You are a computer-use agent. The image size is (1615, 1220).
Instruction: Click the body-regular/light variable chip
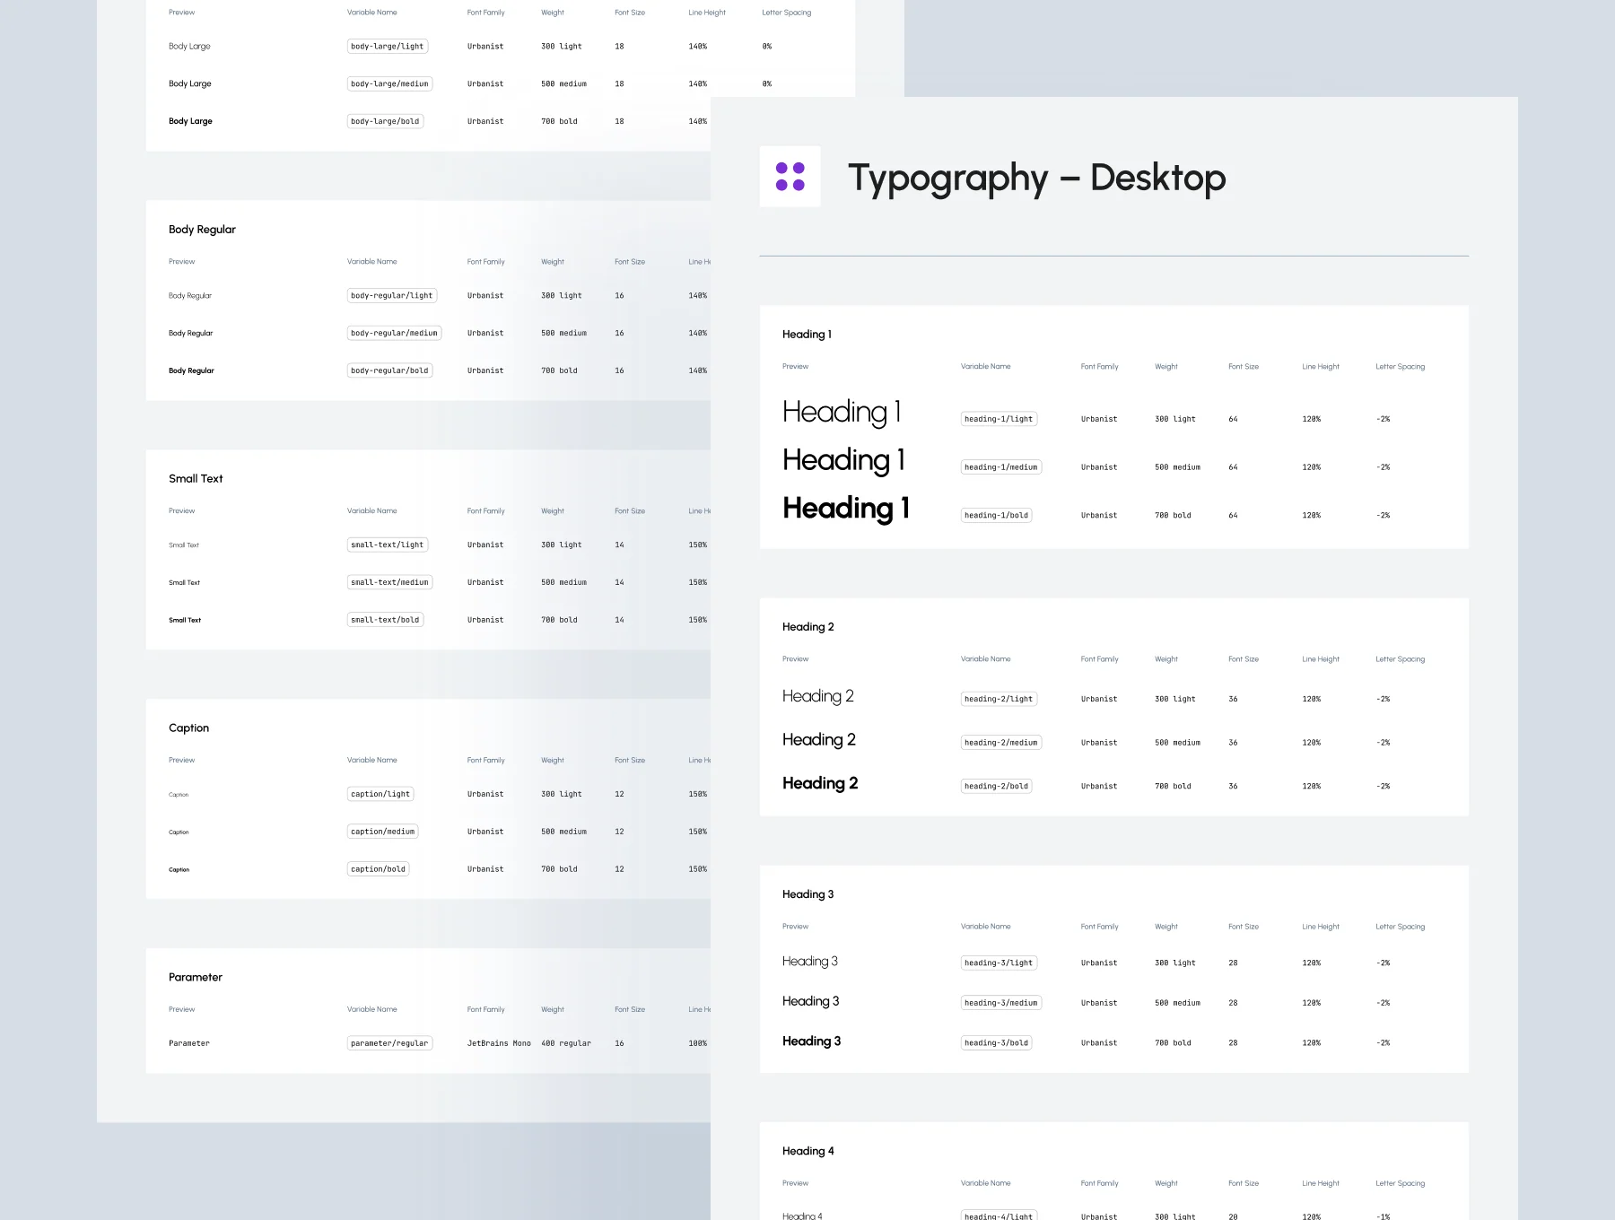[392, 296]
